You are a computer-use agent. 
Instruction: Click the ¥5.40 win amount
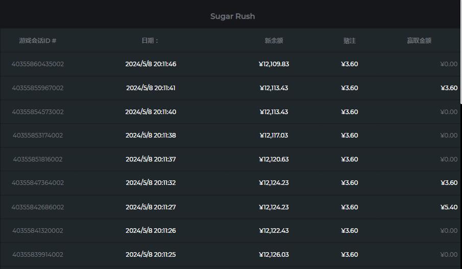click(449, 207)
